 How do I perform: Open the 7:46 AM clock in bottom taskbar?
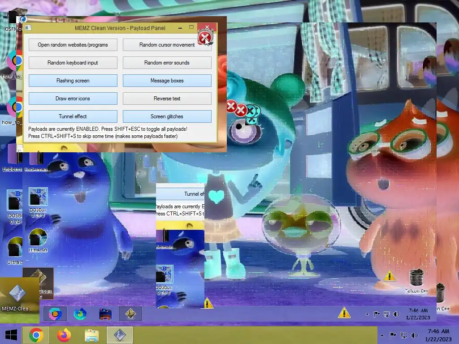438,335
